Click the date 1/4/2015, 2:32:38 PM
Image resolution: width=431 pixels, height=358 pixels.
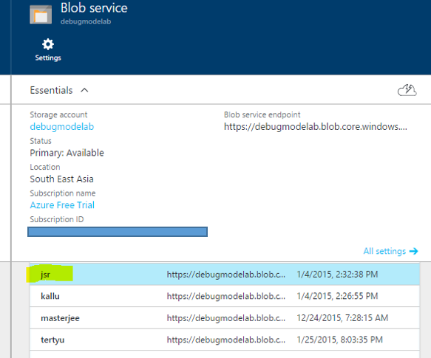tap(337, 275)
